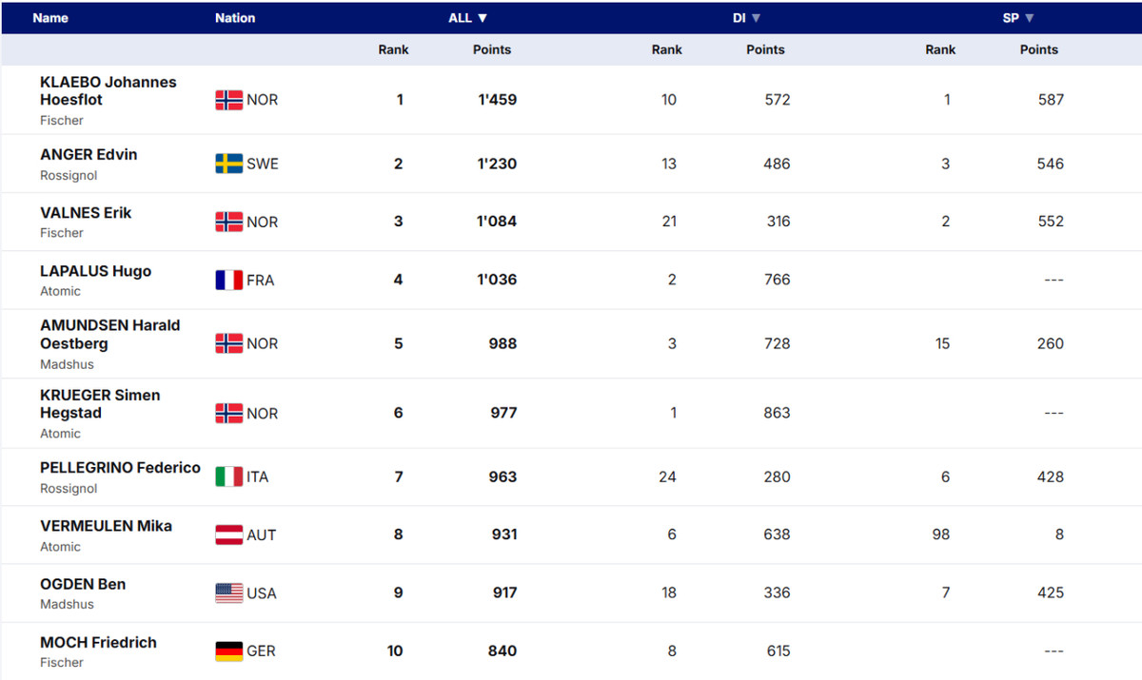Open PELLEGRINO Federico athlete profile
This screenshot has width=1142, height=680.
(120, 468)
